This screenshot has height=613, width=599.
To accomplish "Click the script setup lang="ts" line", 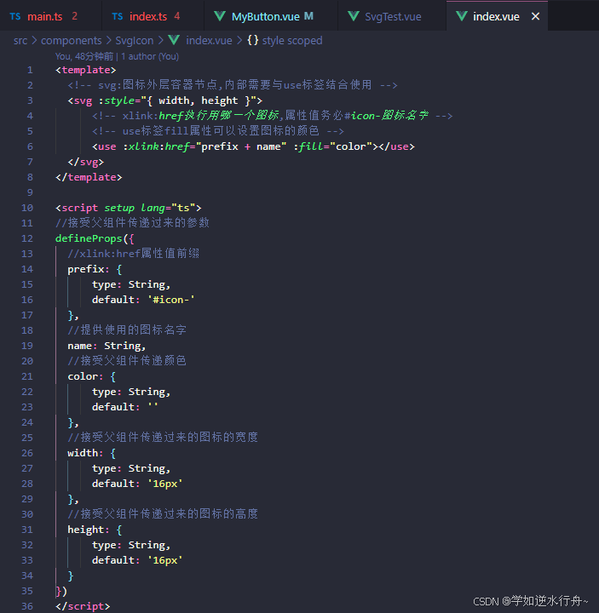I will click(129, 208).
